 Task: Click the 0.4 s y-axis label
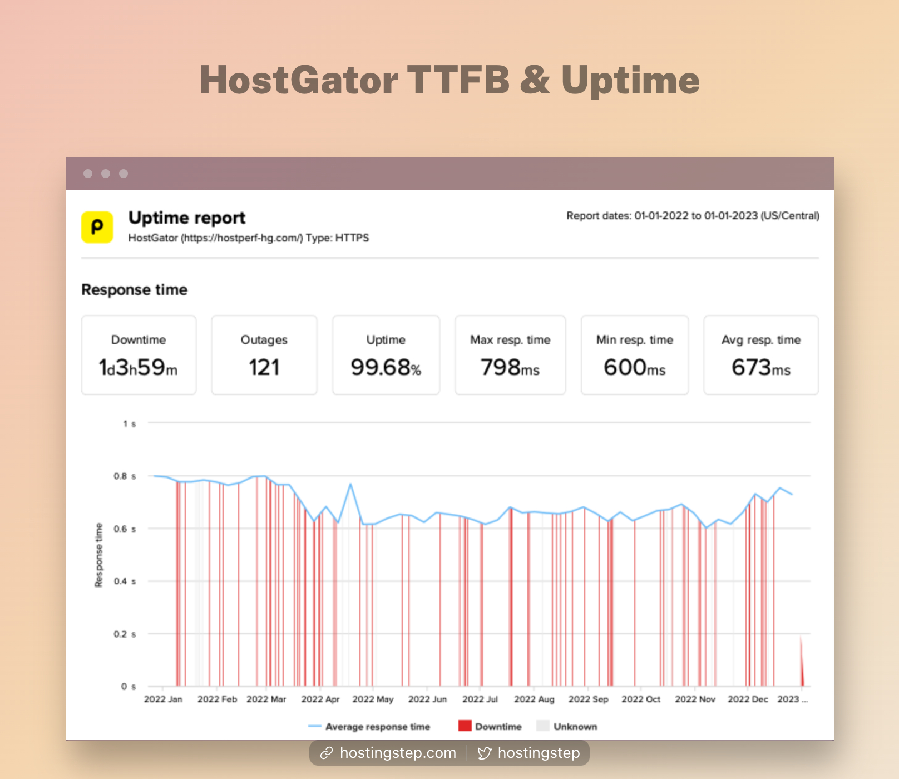click(125, 581)
